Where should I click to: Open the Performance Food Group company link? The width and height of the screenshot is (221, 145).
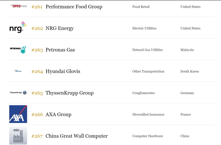(74, 7)
